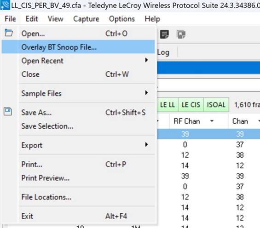Open the Edit menu
This screenshot has height=228, width=260.
(32, 19)
